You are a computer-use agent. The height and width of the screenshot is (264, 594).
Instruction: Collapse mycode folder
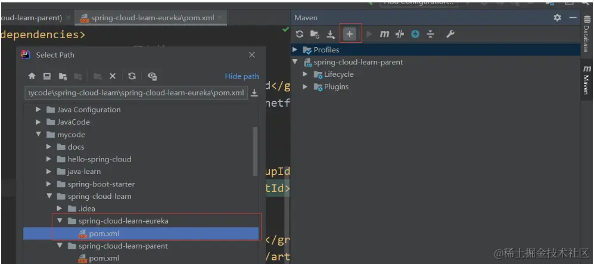[x=38, y=135]
